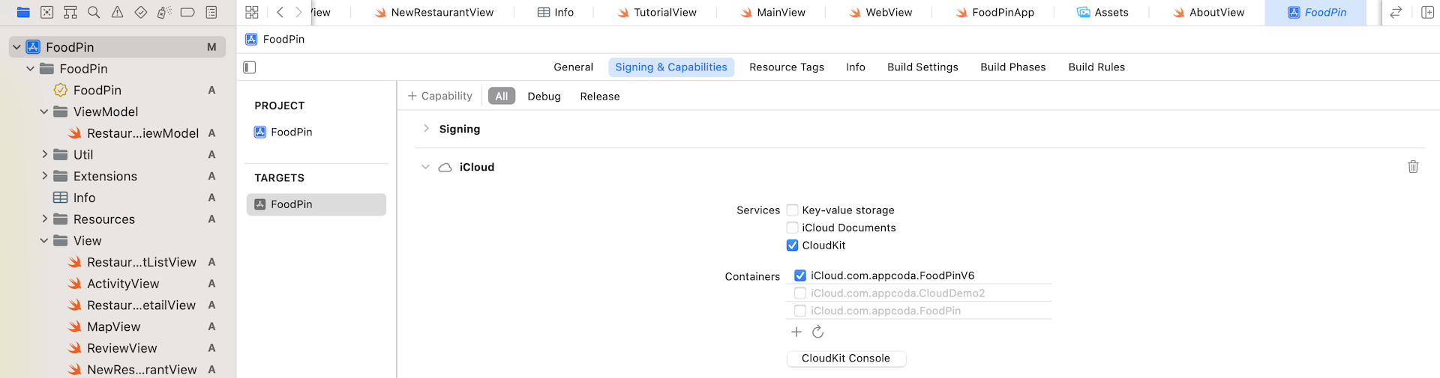The image size is (1440, 378).
Task: Collapse the ViewModel folder
Action: (44, 112)
